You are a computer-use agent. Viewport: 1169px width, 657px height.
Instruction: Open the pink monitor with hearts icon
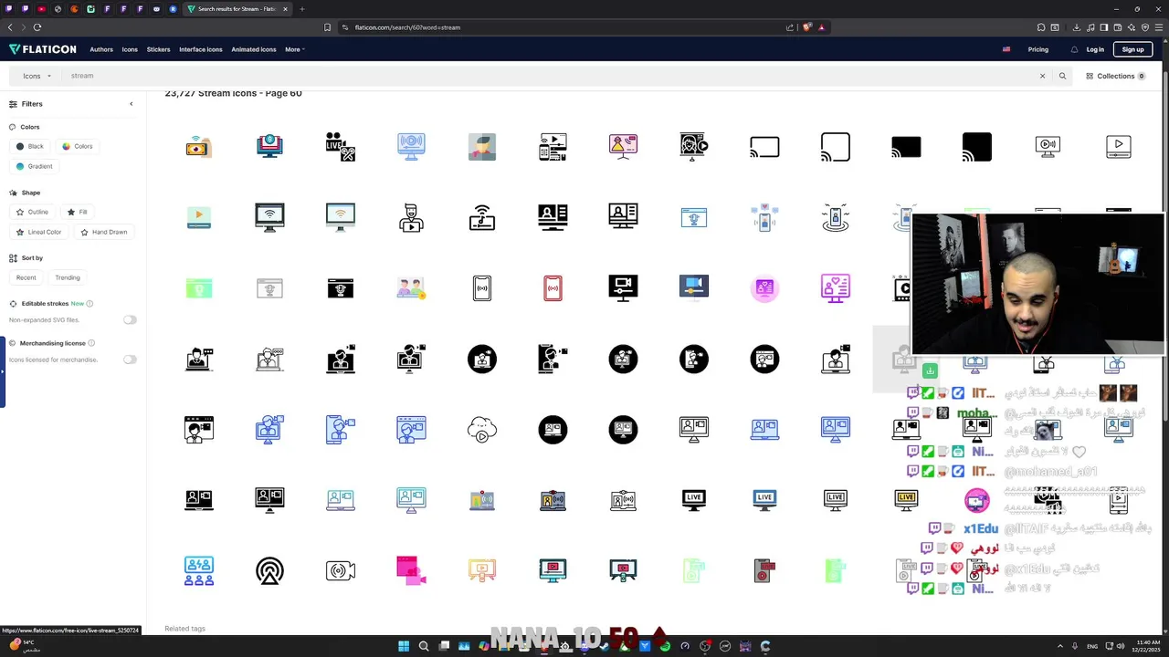click(x=836, y=288)
